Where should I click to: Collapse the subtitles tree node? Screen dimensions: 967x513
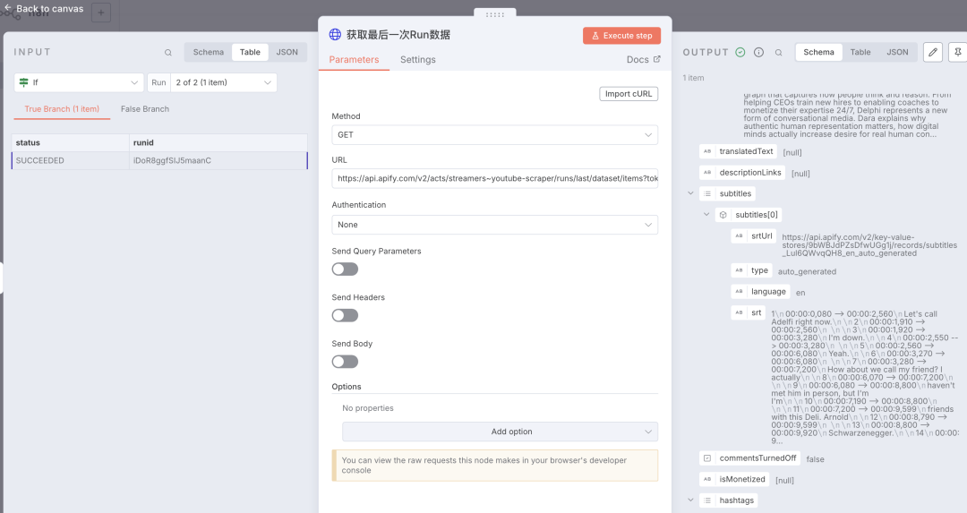pyautogui.click(x=691, y=193)
